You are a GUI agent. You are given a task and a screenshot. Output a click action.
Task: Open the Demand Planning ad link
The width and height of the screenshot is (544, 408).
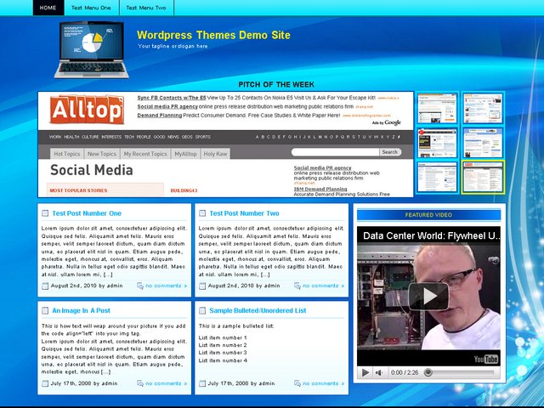click(x=160, y=116)
